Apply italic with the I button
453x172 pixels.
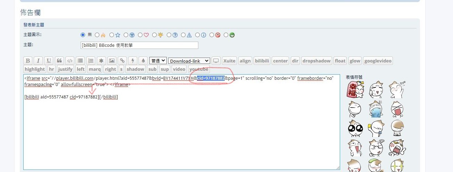click(x=38, y=61)
